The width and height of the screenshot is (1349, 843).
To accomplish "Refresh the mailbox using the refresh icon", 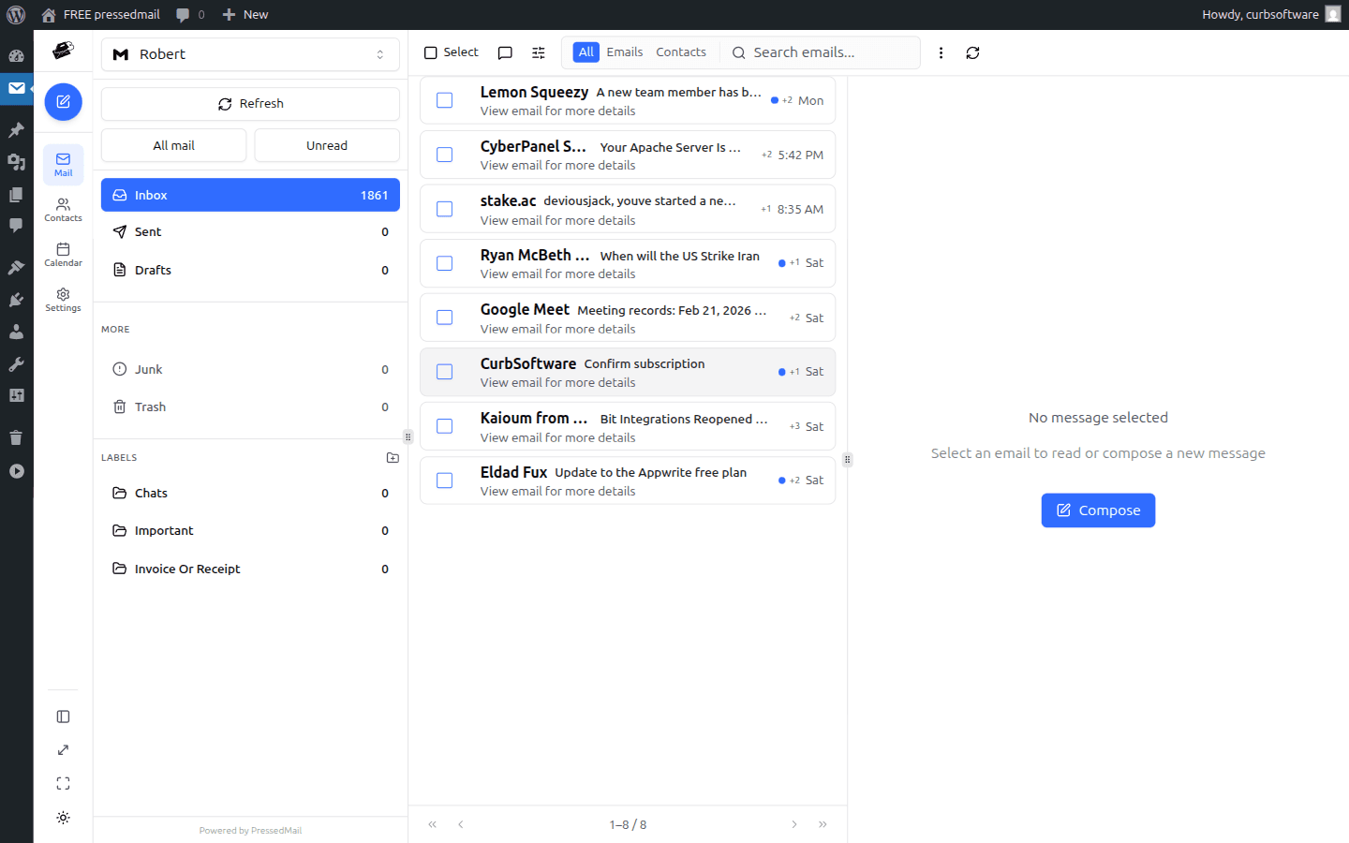I will point(972,52).
